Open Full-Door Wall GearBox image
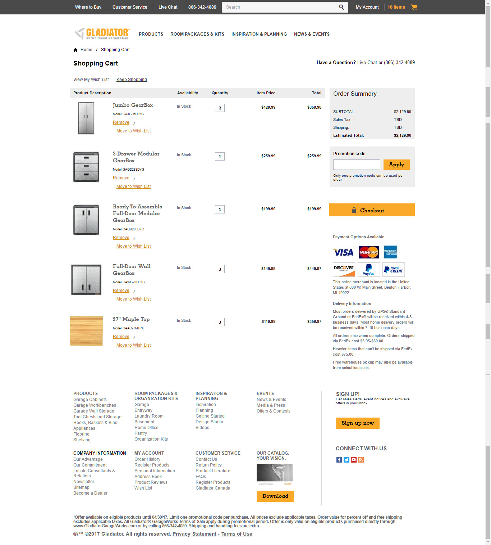Screen dimensions: 491x545 point(86,280)
